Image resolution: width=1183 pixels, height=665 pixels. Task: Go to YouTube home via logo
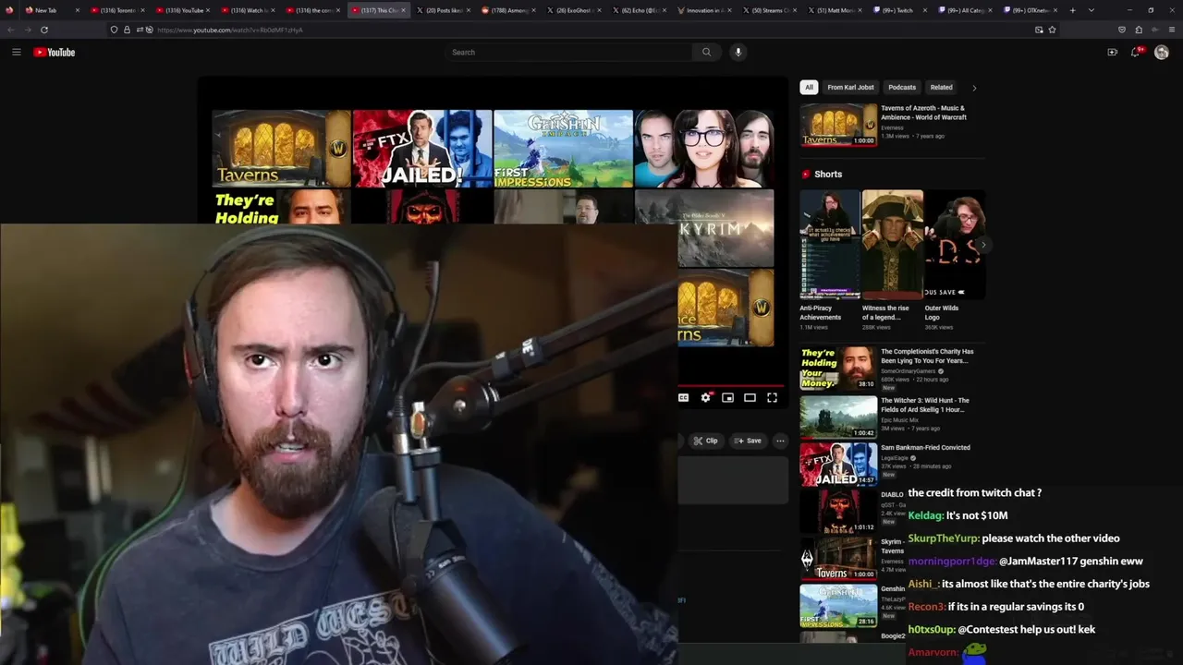click(55, 53)
